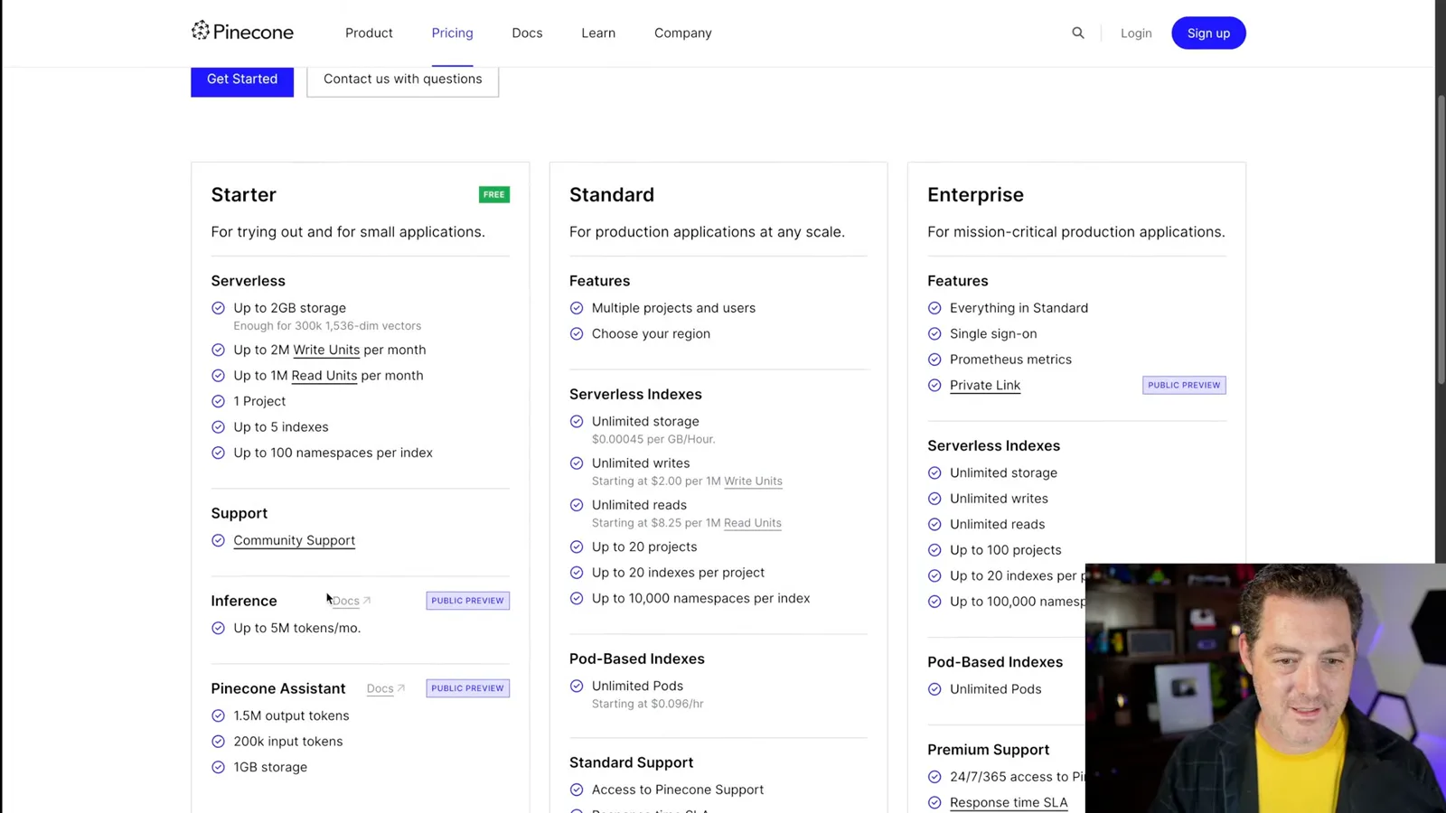Click the check icon beside Up to 5M tokens/mo.

click(x=218, y=628)
